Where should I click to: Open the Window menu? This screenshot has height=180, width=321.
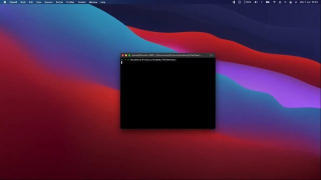(x=93, y=2)
